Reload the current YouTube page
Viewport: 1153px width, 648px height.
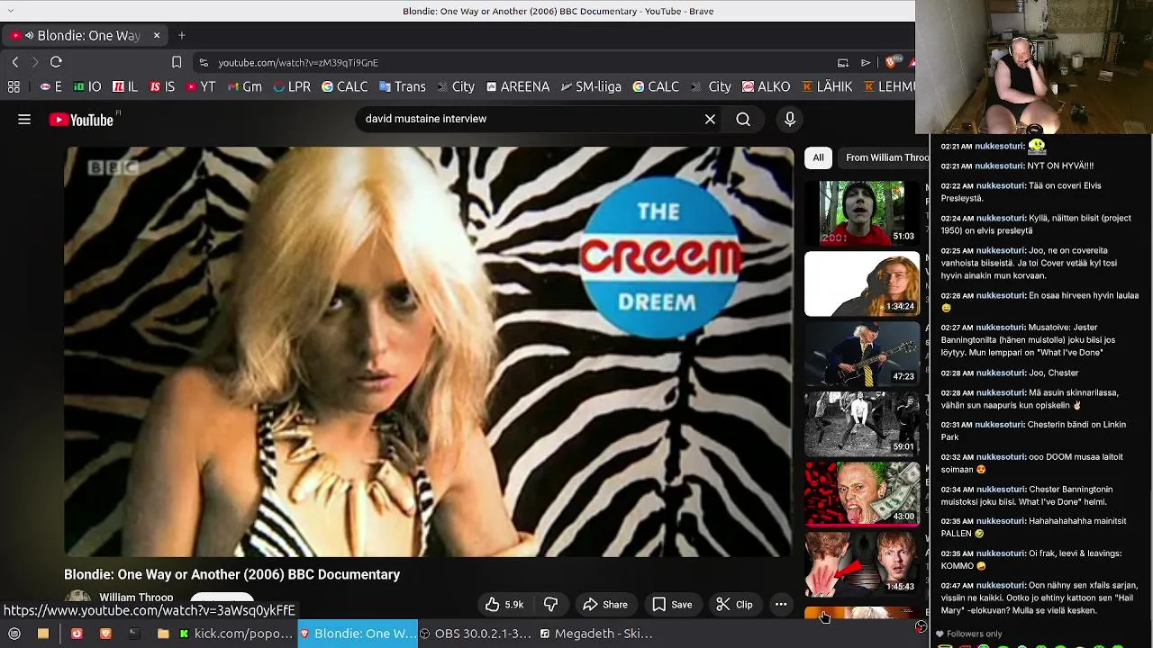56,62
